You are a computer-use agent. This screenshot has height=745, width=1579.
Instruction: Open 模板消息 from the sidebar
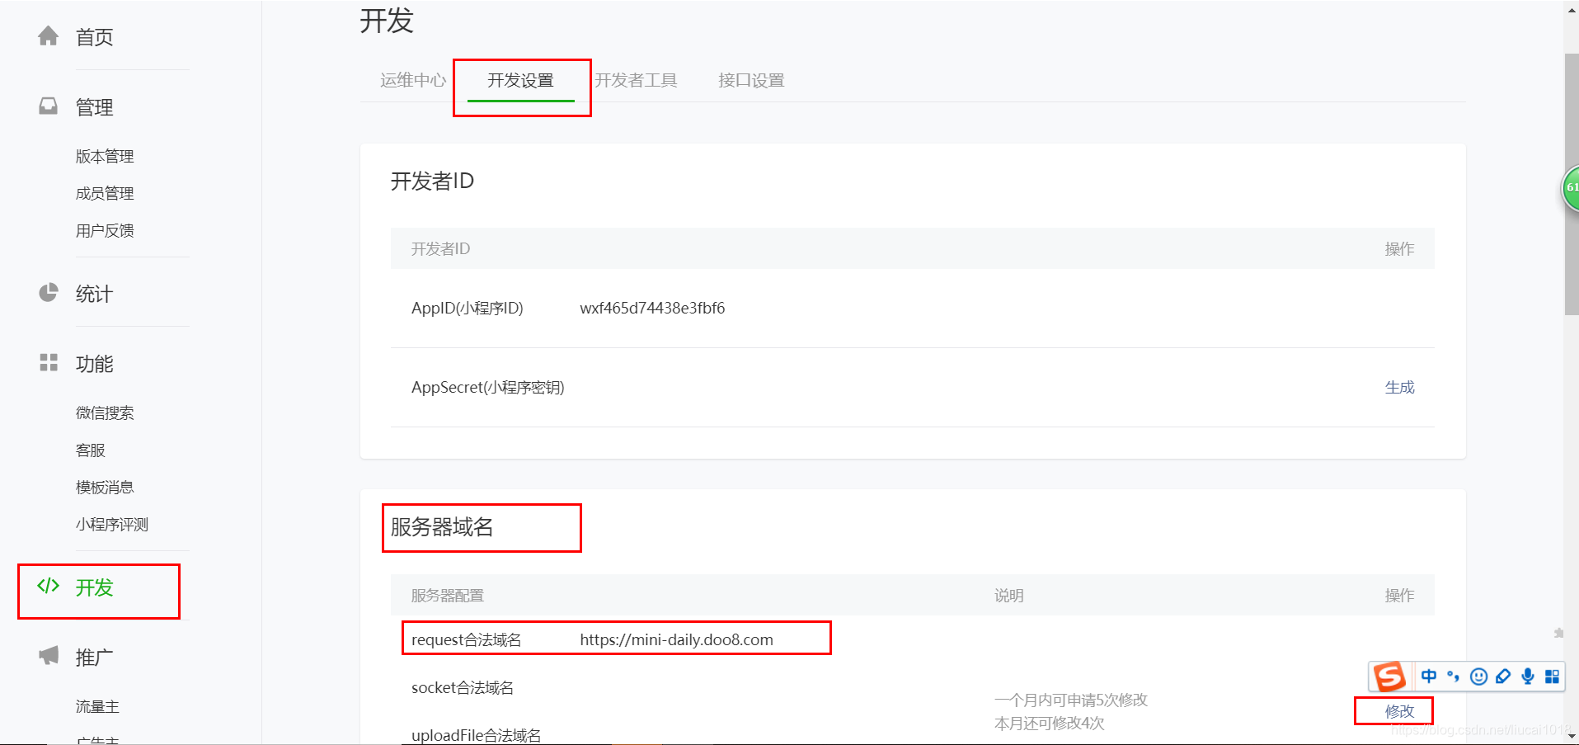pos(104,486)
